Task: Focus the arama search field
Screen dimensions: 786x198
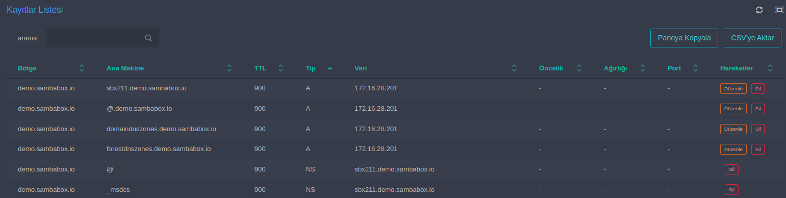Action: [102, 38]
